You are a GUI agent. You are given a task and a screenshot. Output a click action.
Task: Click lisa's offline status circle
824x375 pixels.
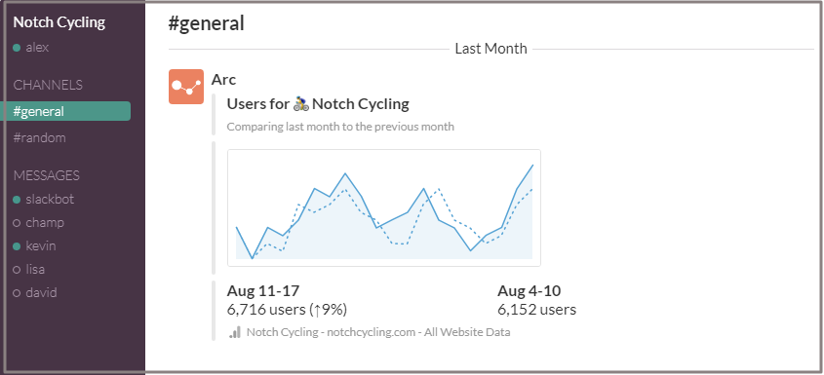coord(17,270)
